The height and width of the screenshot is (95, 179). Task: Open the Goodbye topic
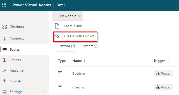tap(78, 74)
